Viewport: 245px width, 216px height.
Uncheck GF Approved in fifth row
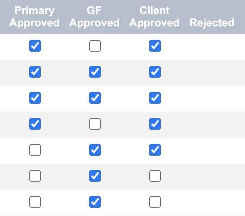coord(95,150)
